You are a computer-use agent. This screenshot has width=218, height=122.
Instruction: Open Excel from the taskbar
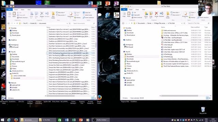(74, 120)
